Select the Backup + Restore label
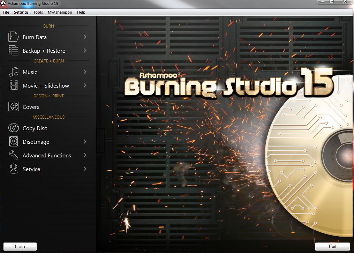The height and width of the screenshot is (253, 354). tap(44, 51)
